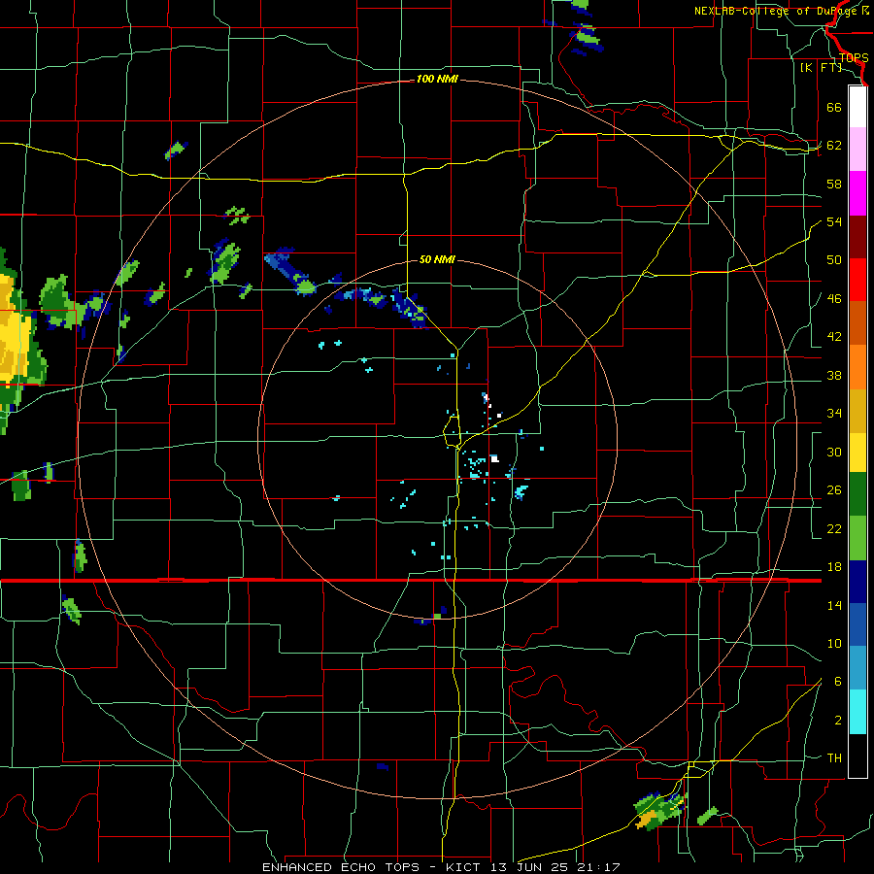Select the 50 value on the legend scale

834,260
